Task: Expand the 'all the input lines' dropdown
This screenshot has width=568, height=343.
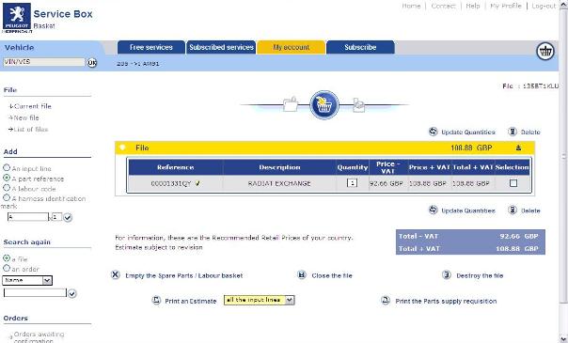Action: (289, 300)
